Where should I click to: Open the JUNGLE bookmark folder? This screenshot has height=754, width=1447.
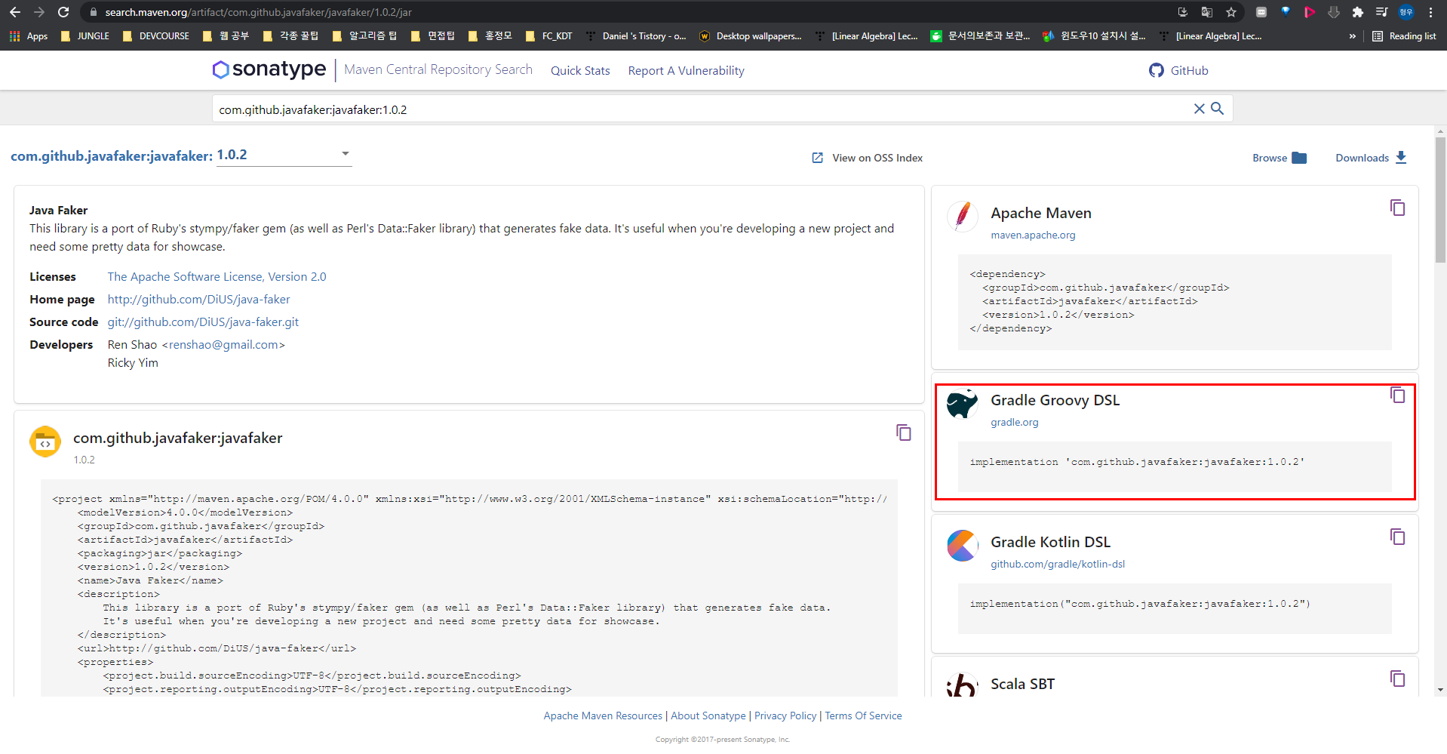tap(84, 36)
